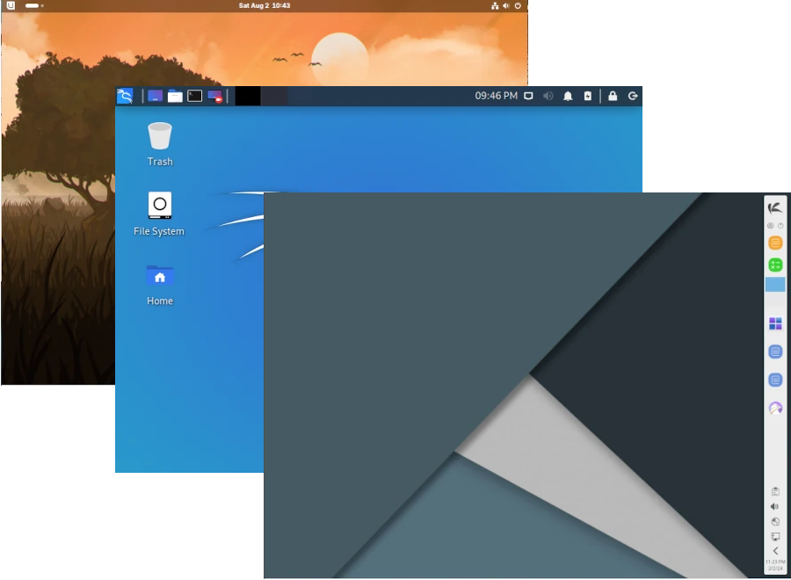The image size is (791, 580).
Task: Select the Home folder desktop icon
Action: tap(160, 285)
